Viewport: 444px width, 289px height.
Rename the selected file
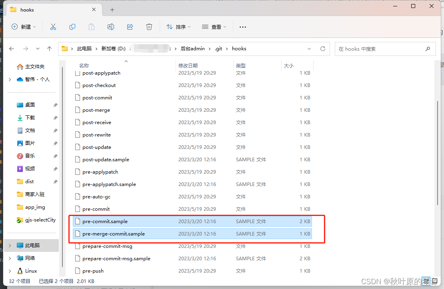pyautogui.click(x=111, y=27)
